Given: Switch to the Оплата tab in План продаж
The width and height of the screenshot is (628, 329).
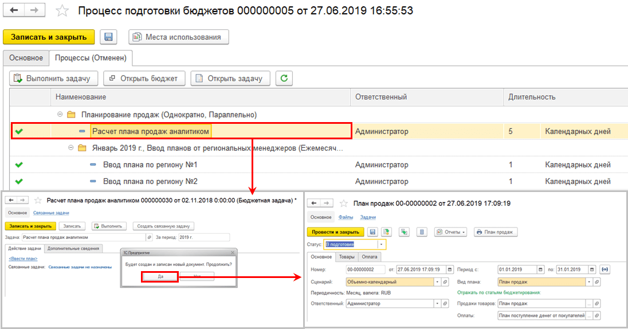Looking at the screenshot, I should coord(369,256).
